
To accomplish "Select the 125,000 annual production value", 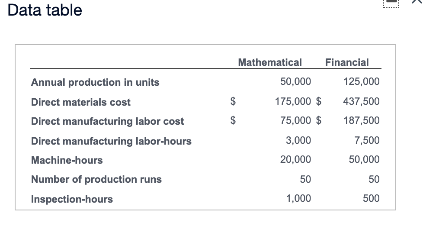I will 362,81.
